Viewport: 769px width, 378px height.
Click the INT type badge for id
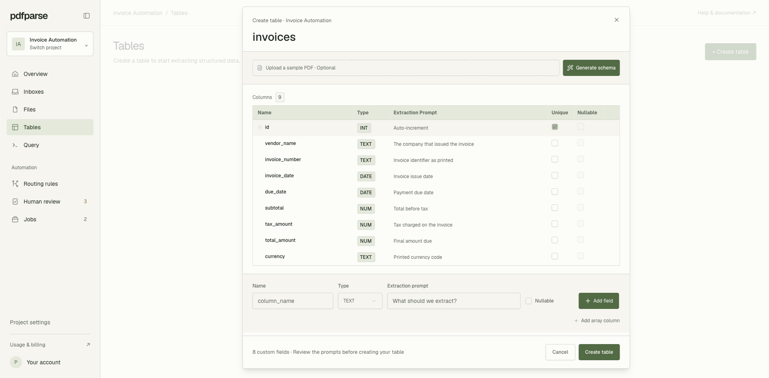pos(364,128)
